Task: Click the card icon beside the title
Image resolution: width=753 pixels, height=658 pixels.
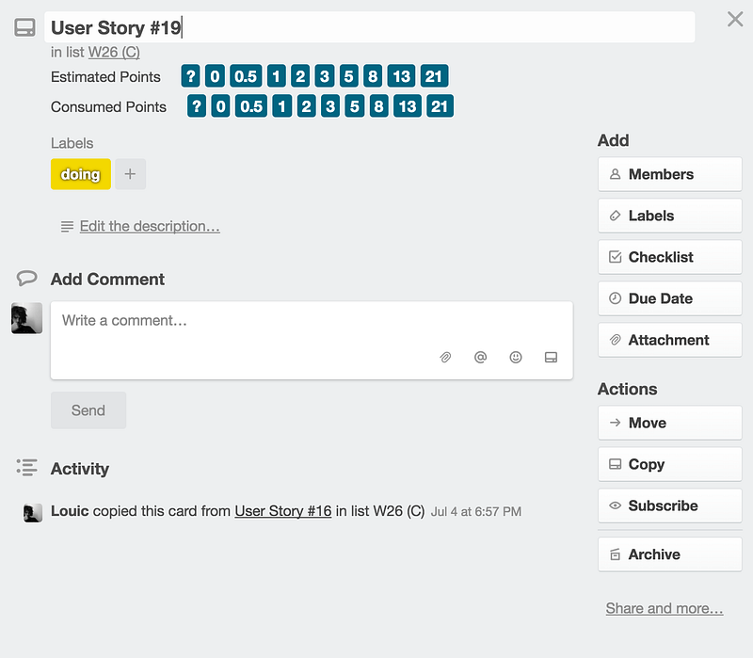Action: [x=24, y=27]
